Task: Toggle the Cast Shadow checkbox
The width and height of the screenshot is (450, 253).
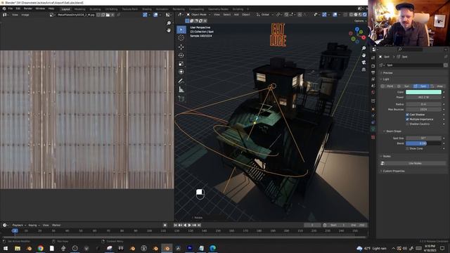Action: pyautogui.click(x=407, y=115)
